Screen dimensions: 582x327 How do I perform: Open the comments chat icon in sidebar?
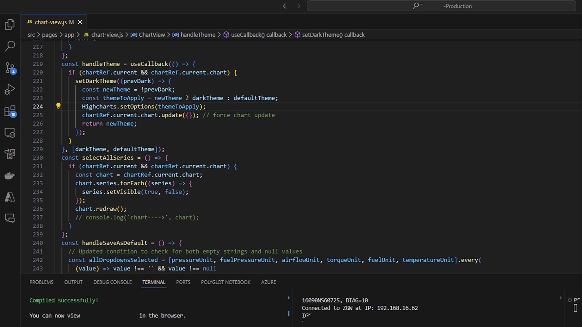point(10,219)
